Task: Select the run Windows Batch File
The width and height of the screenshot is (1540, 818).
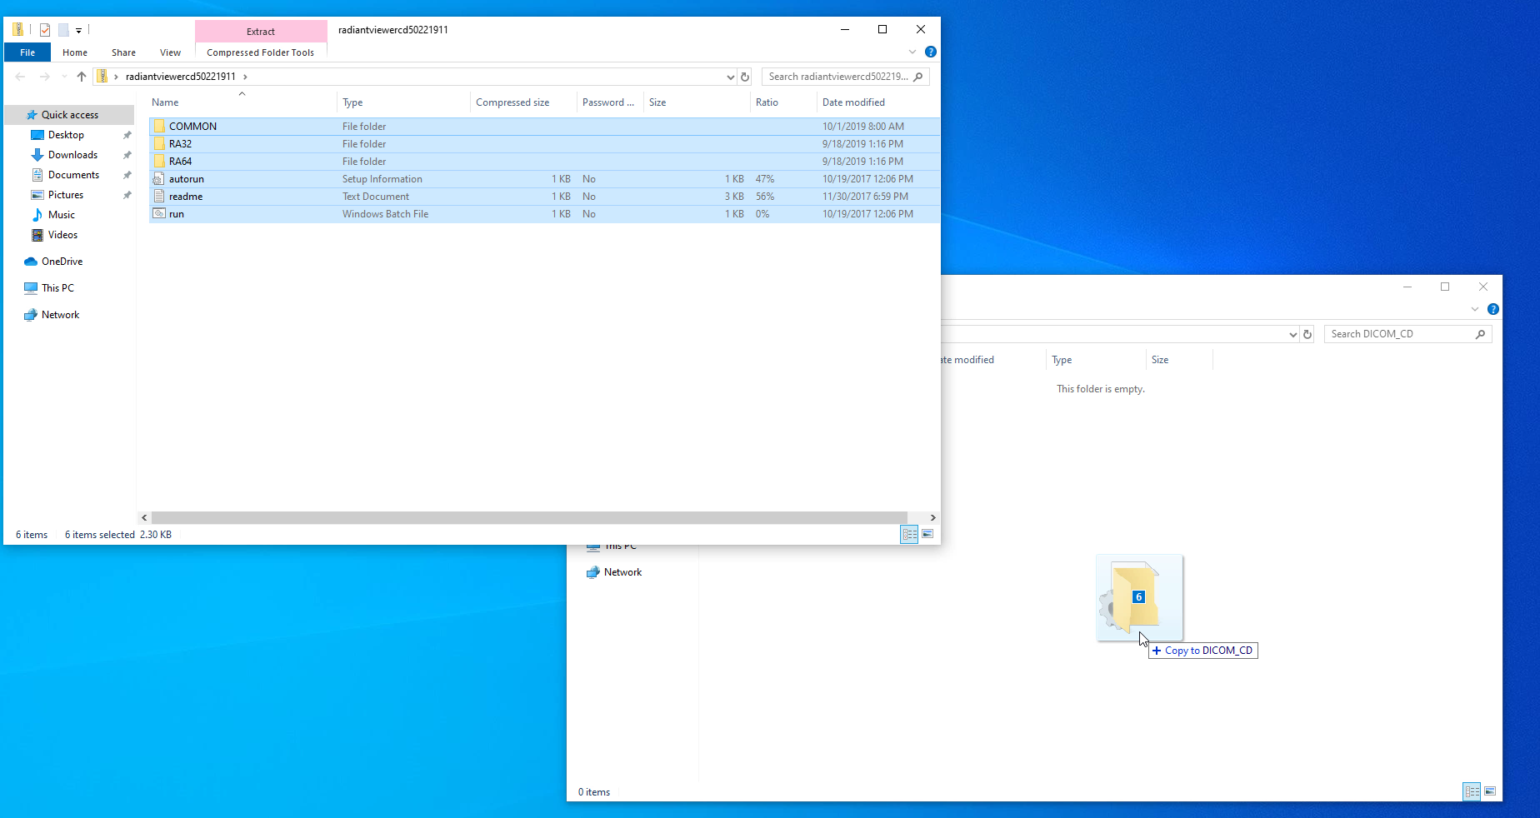Action: point(177,214)
